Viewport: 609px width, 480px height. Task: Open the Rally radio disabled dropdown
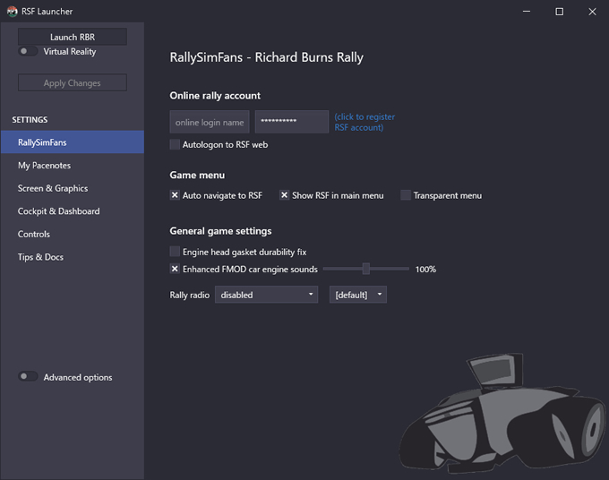pyautogui.click(x=267, y=295)
